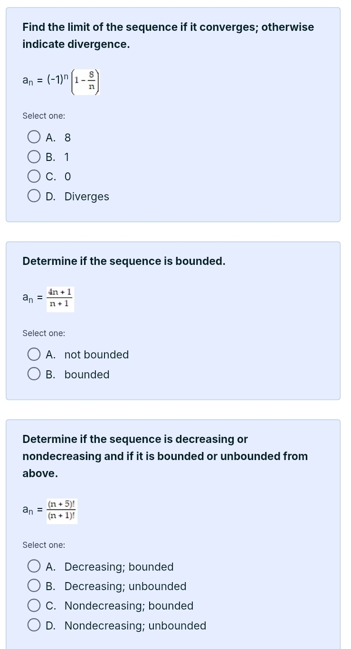Click the second 'Select one:' label
Screen dimensions: 351x649
[44, 333]
